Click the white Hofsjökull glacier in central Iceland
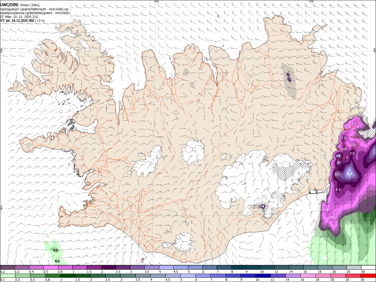376x282 pixels. point(193,152)
